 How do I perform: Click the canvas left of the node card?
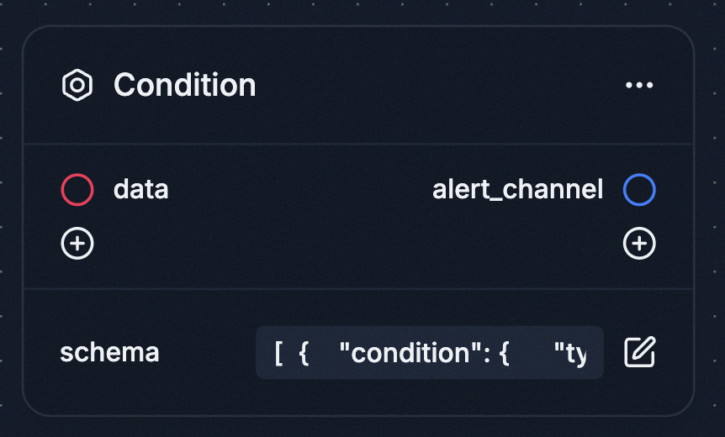[10, 218]
